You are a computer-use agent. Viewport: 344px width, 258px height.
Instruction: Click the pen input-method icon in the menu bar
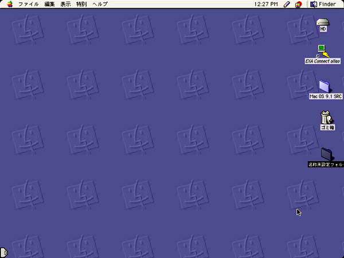click(x=287, y=4)
